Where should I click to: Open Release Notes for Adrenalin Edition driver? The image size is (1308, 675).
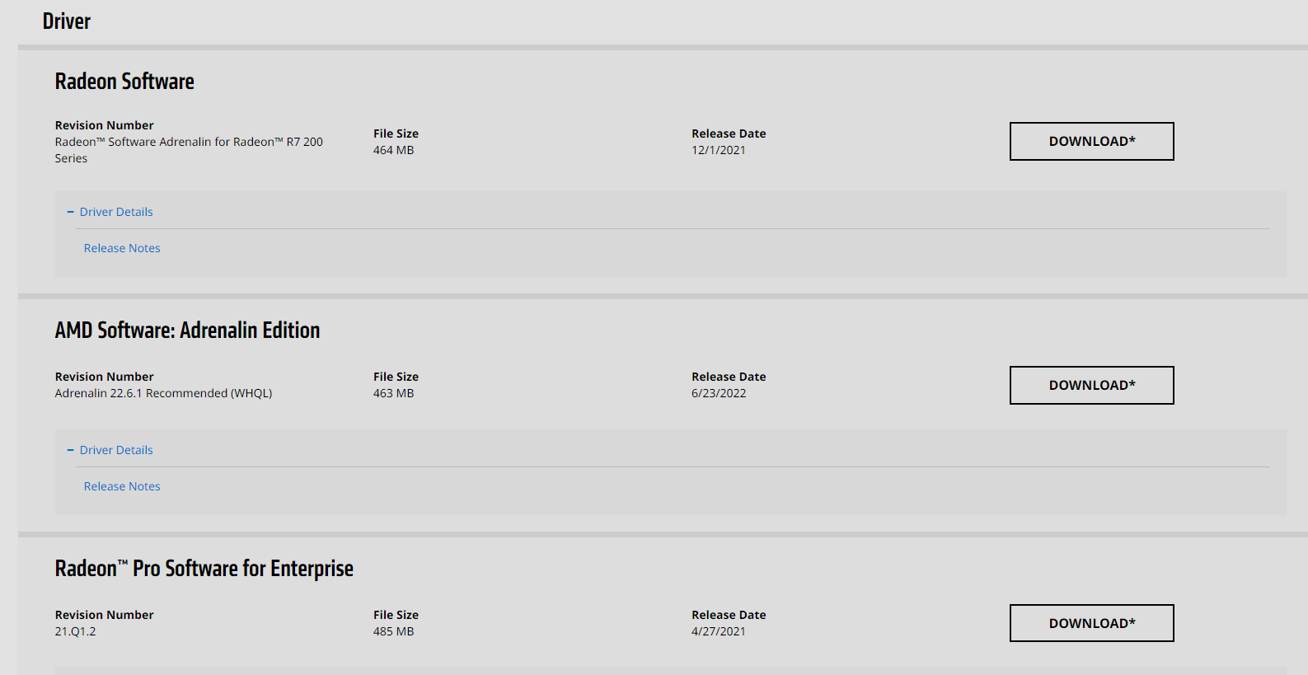click(122, 486)
